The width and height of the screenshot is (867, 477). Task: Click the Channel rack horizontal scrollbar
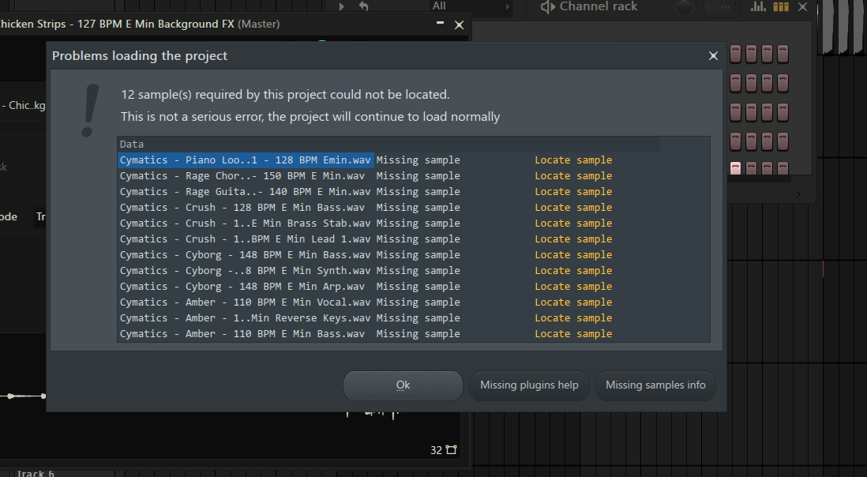(x=759, y=179)
